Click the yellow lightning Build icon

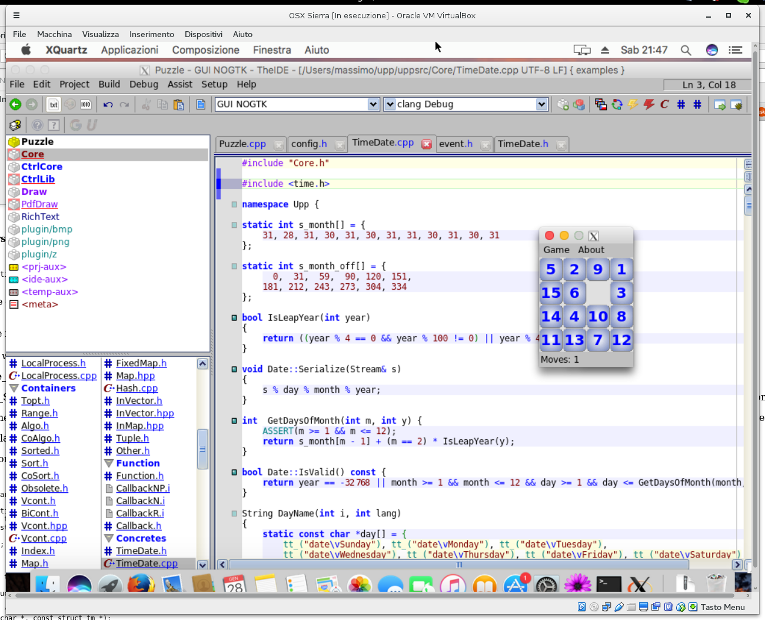click(633, 104)
